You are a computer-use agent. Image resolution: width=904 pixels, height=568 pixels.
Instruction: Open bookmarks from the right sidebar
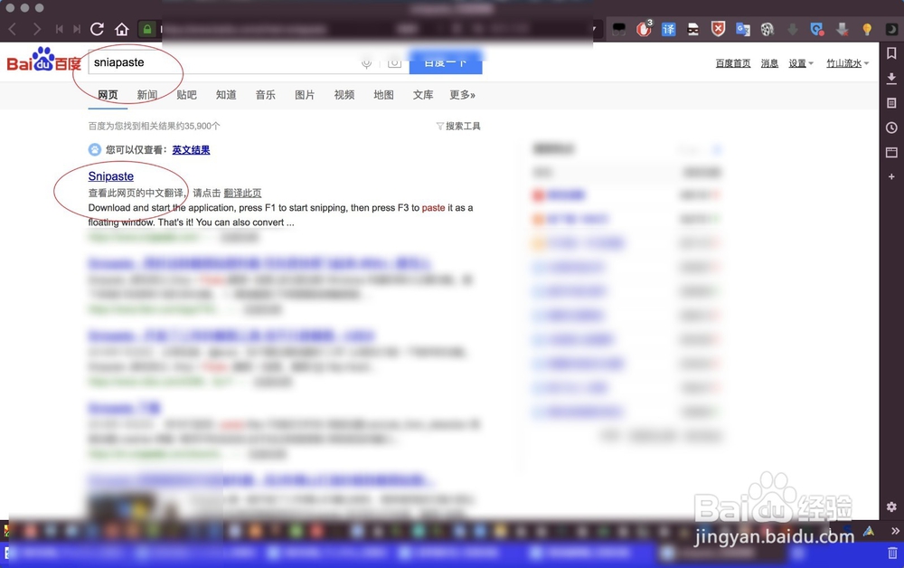pyautogui.click(x=893, y=53)
